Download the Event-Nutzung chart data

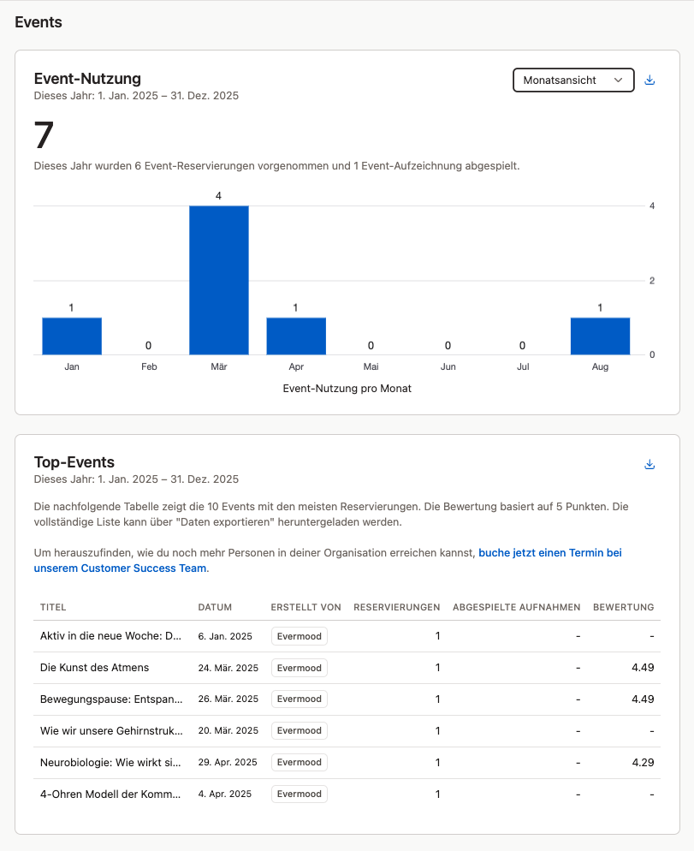[650, 80]
